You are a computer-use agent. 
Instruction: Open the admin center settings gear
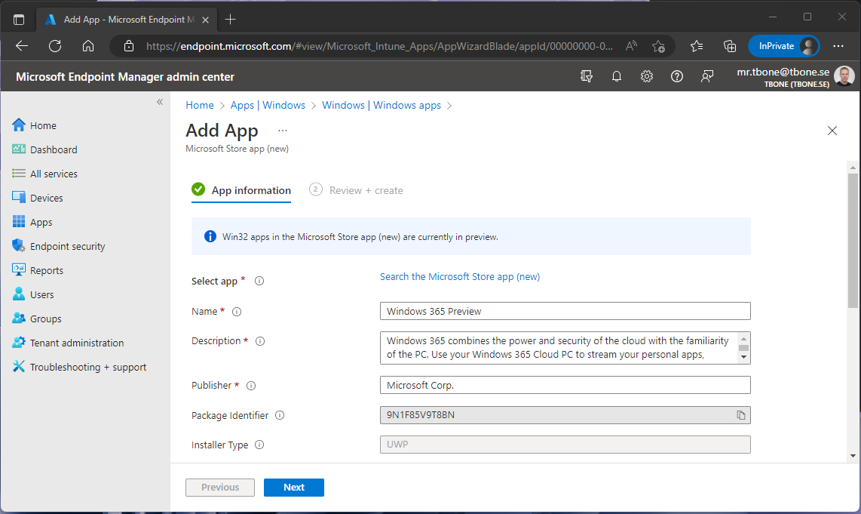(647, 76)
